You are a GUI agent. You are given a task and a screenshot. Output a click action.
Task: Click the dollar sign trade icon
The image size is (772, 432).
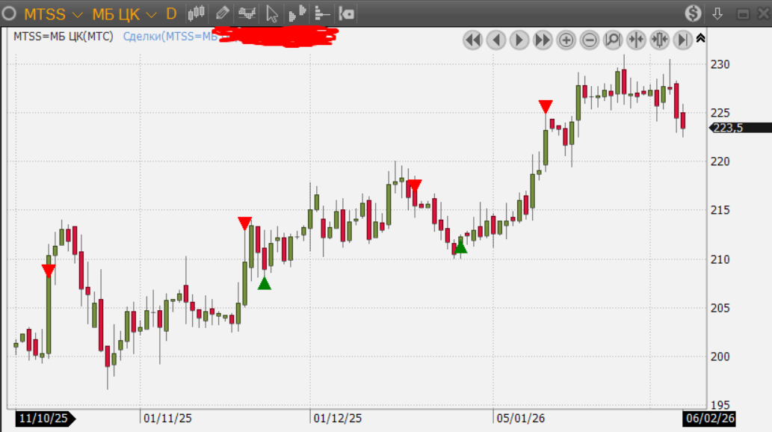click(x=694, y=13)
